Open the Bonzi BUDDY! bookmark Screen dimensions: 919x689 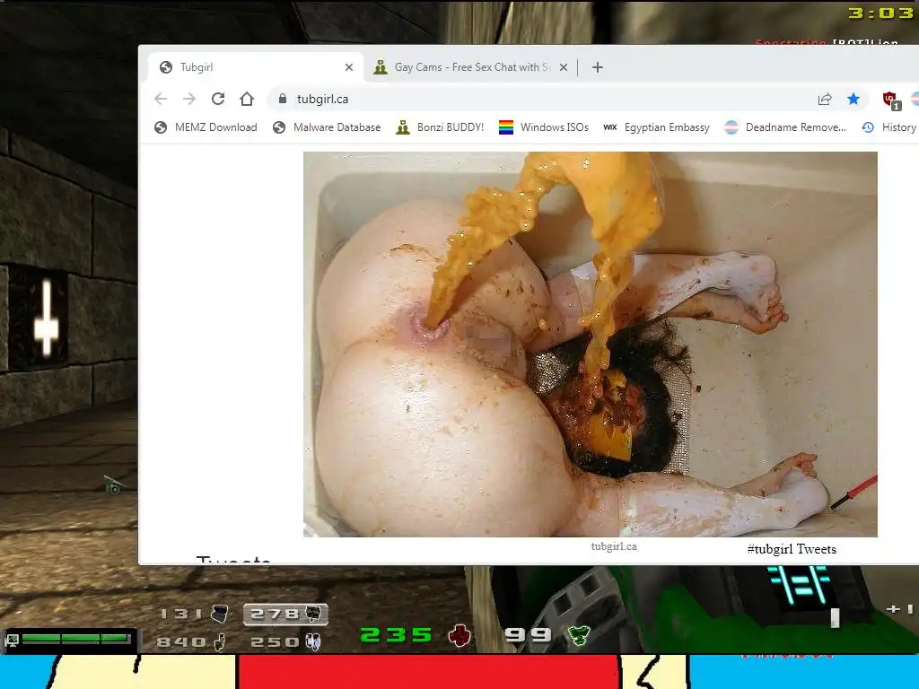tap(440, 127)
